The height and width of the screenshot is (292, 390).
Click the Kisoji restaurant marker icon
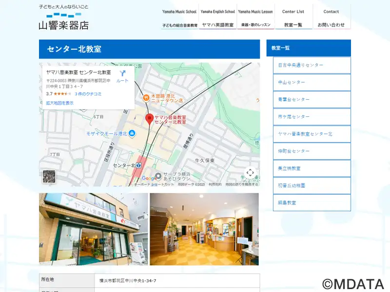[x=146, y=98]
